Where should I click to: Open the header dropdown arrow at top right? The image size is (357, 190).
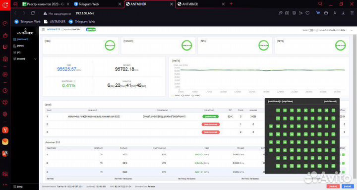click(352, 30)
